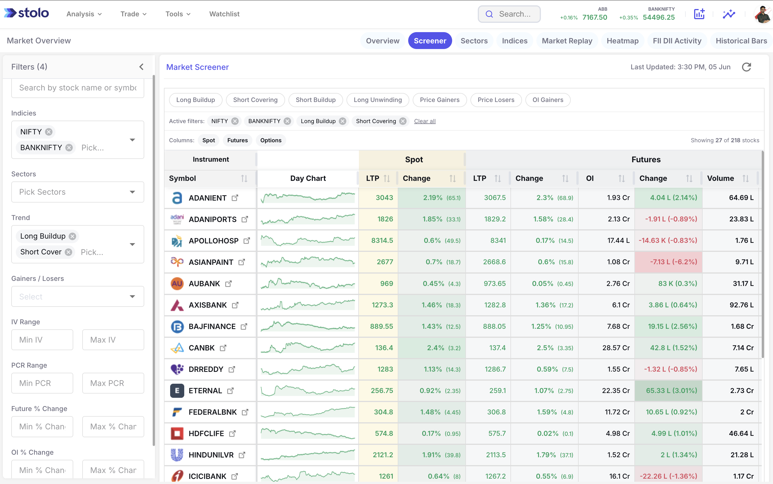Screen dimensions: 773x484
Task: Open the Watchlist menu item
Action: 224,14
